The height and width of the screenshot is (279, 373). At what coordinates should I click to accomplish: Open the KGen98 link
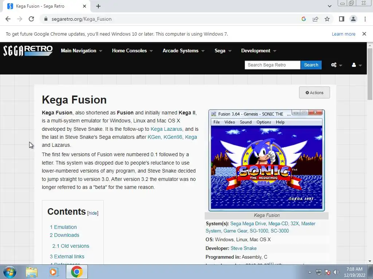[173, 137]
